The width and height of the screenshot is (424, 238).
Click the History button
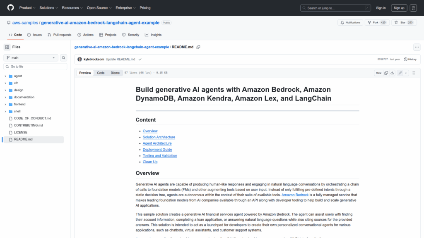tap(410, 59)
